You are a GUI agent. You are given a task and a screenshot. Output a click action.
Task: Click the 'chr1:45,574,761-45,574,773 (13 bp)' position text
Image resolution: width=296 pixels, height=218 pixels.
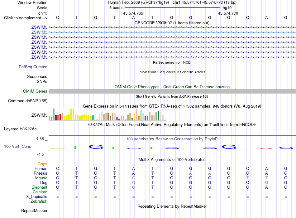coord(204,2)
